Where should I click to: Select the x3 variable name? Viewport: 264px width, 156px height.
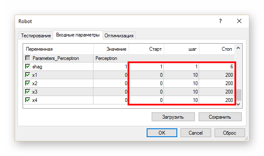click(x=35, y=92)
